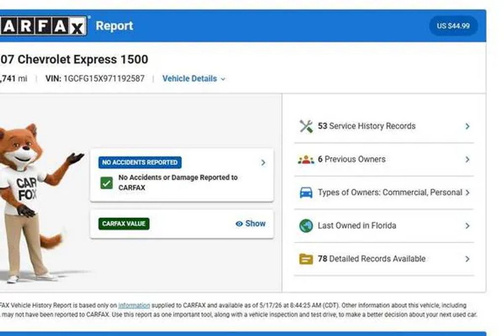Click the 6 Previous Owners text
Image resolution: width=504 pixels, height=336 pixels.
351,159
